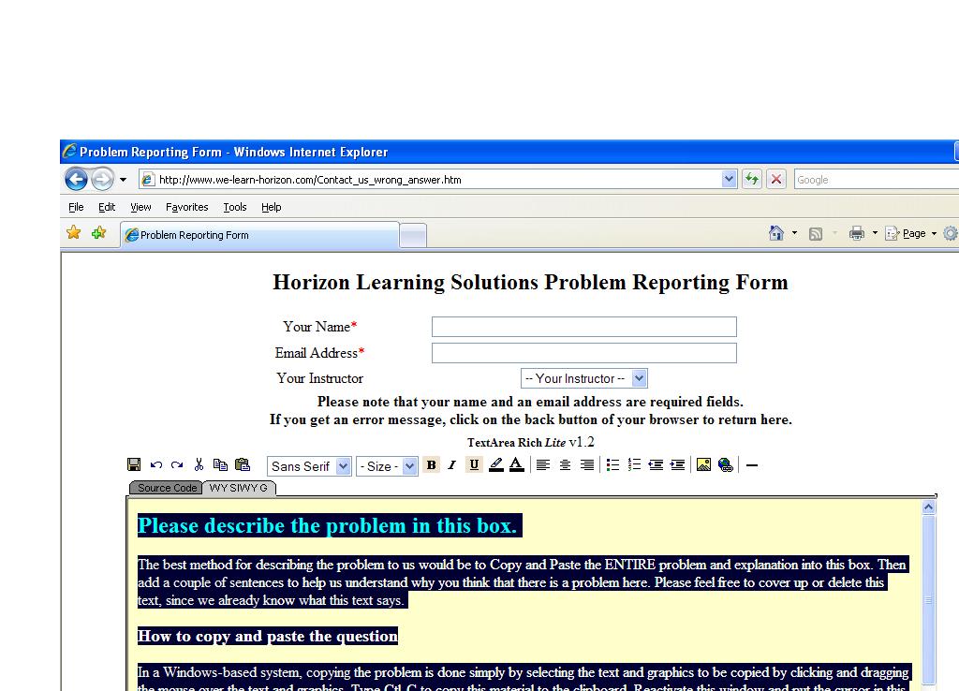
Task: Go back with the browser Back arrow
Action: point(77,179)
